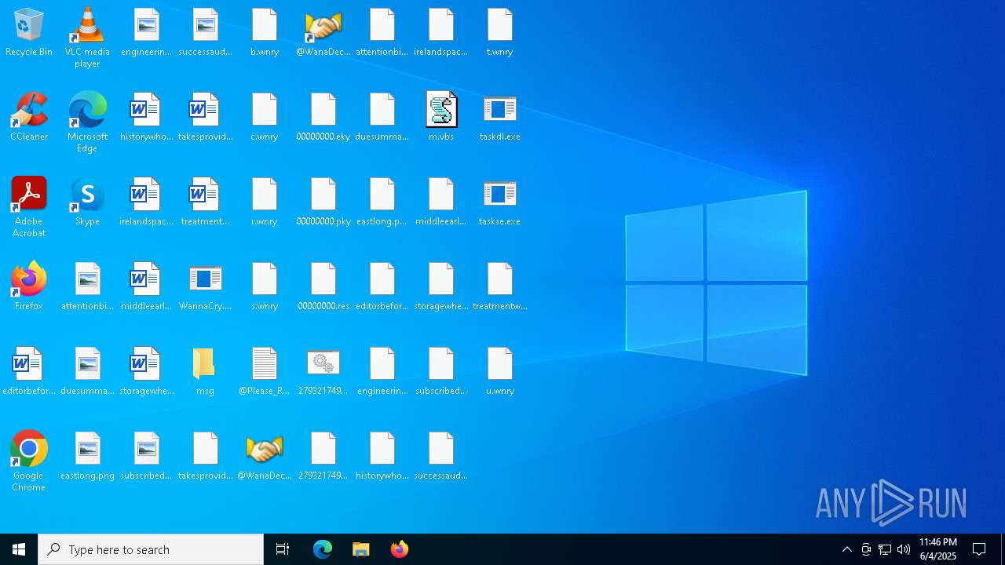The width and height of the screenshot is (1005, 565).
Task: Select the middleearl... Word document
Action: pos(147,287)
